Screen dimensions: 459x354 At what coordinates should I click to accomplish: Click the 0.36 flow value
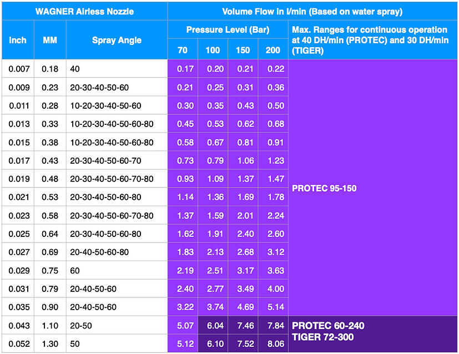[273, 87]
